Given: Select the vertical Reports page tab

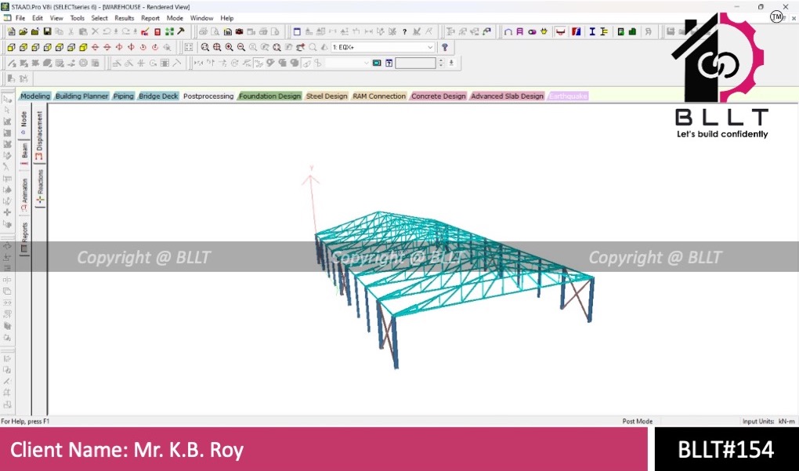Looking at the screenshot, I should pyautogui.click(x=24, y=238).
